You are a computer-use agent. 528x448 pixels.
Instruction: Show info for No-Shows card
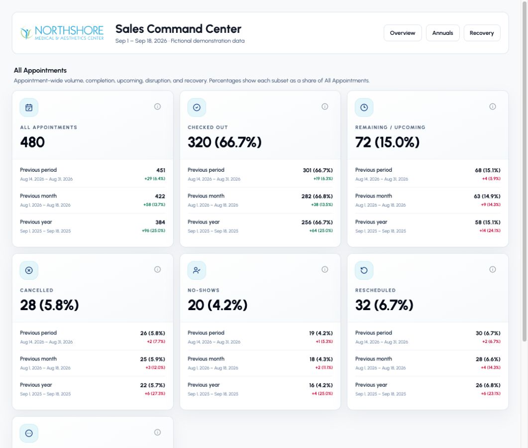click(x=324, y=269)
